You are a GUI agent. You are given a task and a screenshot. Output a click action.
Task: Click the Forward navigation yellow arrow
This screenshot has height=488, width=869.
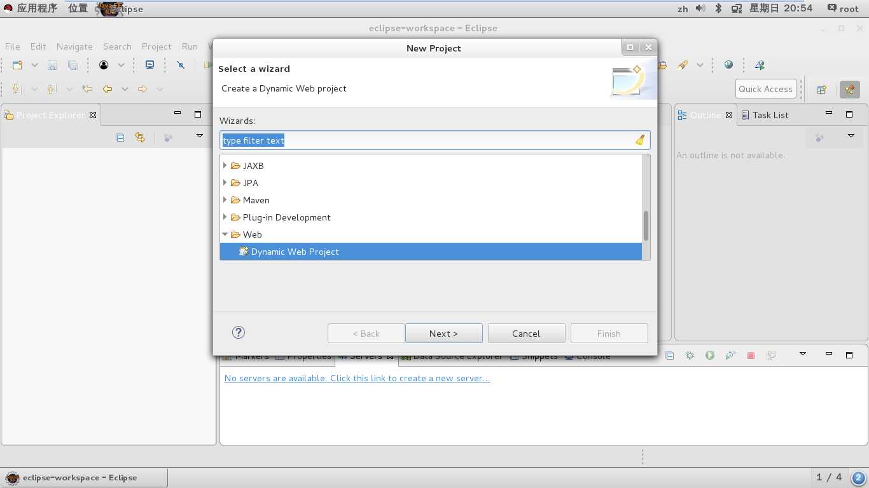143,89
